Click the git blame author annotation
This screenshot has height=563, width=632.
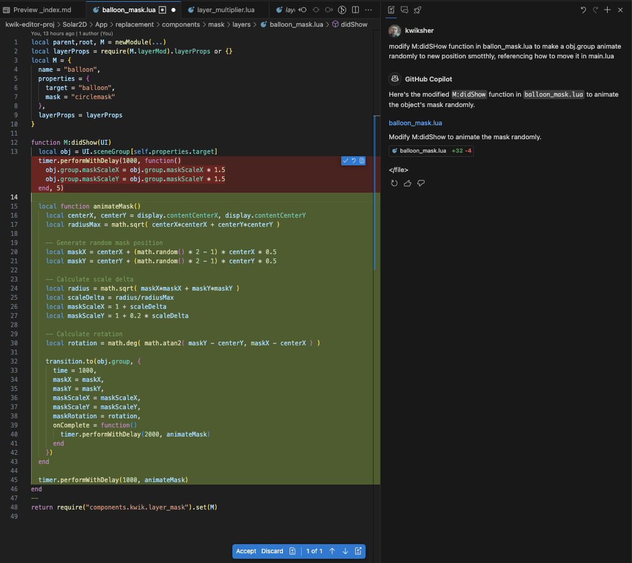coord(72,33)
